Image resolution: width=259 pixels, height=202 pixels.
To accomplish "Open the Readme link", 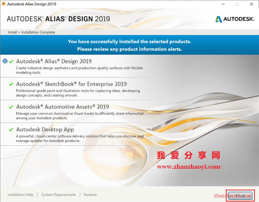I will [x=90, y=195].
